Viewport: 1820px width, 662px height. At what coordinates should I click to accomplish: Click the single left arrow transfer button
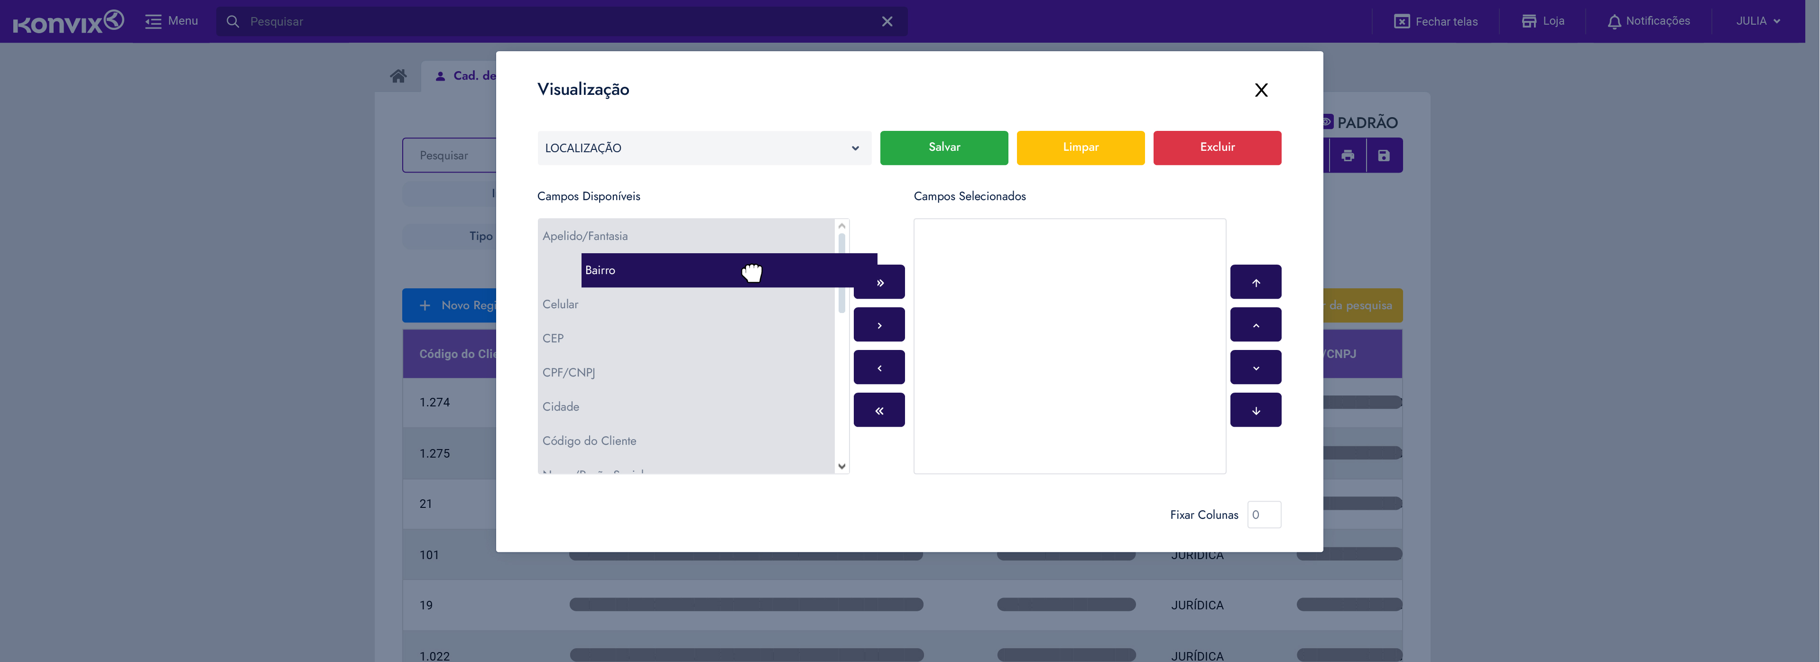879,368
